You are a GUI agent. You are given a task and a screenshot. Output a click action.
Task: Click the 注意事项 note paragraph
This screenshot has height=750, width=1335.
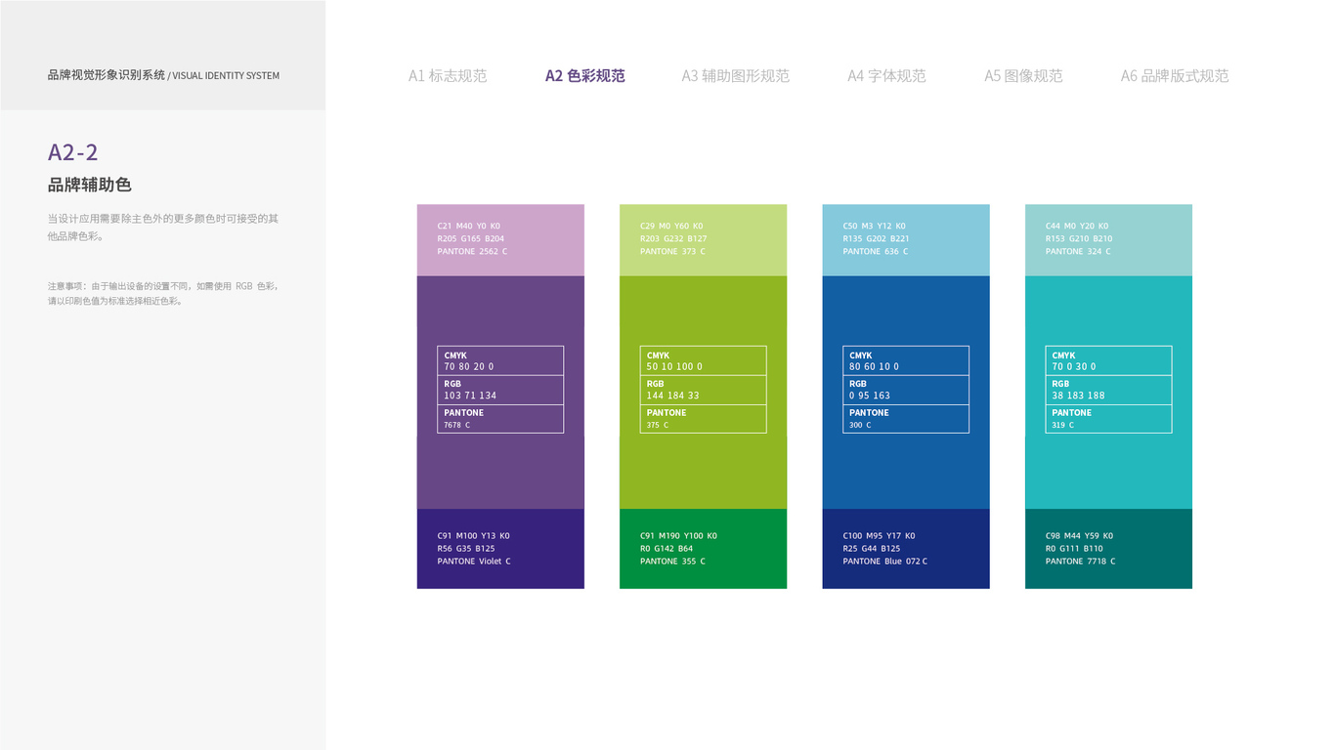[x=163, y=293]
